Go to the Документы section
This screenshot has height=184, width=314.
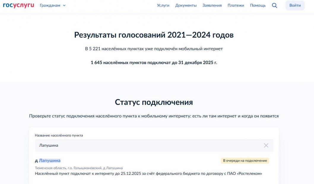tap(186, 5)
